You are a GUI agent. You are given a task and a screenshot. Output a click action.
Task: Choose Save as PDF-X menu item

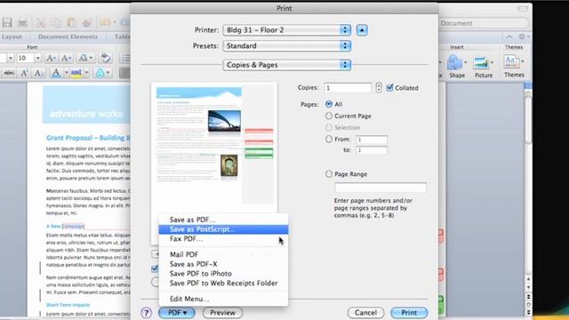point(223,264)
